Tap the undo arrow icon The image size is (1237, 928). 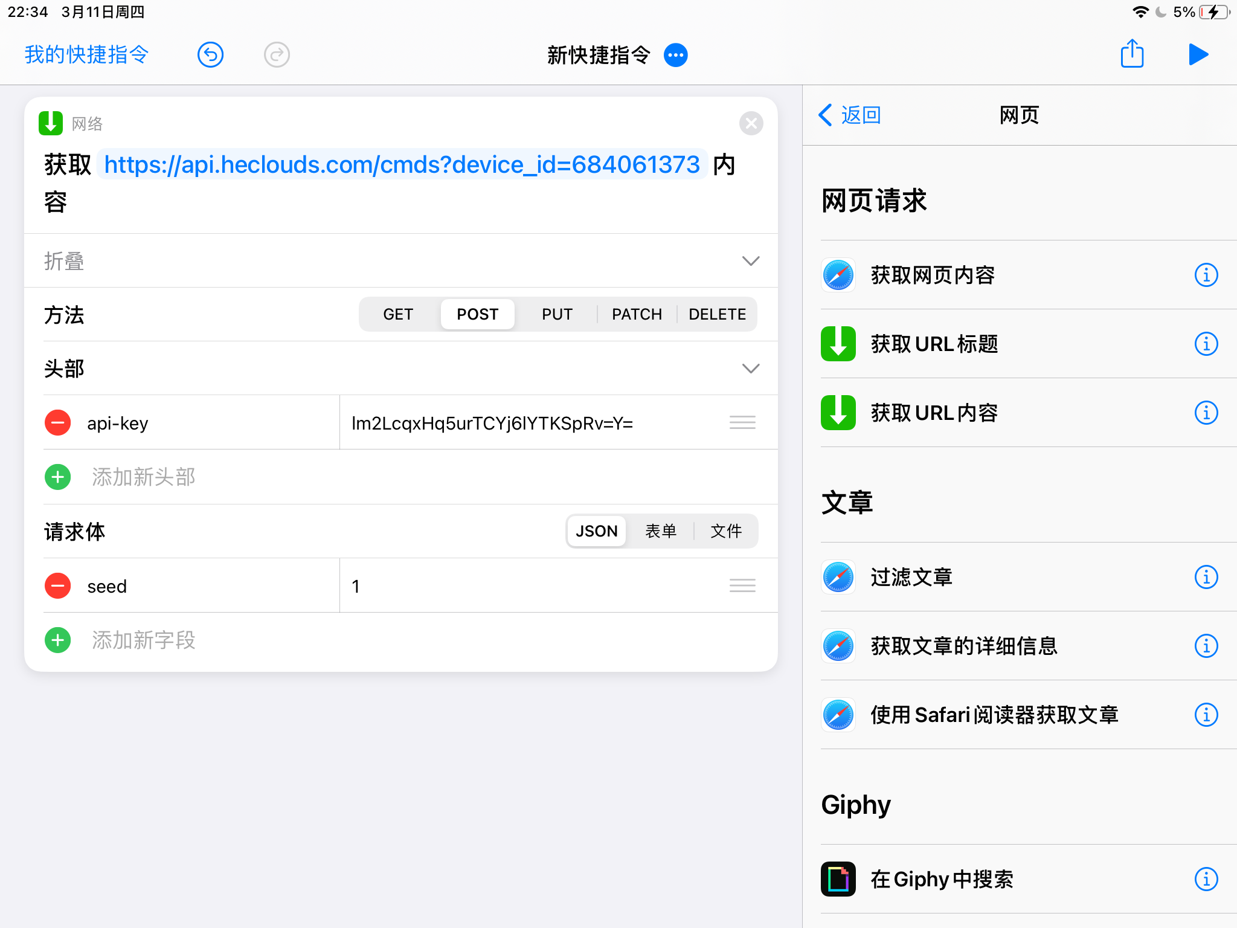[x=210, y=55]
